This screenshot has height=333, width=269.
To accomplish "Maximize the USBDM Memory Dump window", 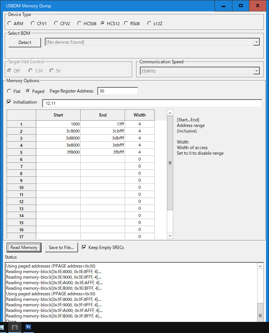I will click(x=241, y=6).
